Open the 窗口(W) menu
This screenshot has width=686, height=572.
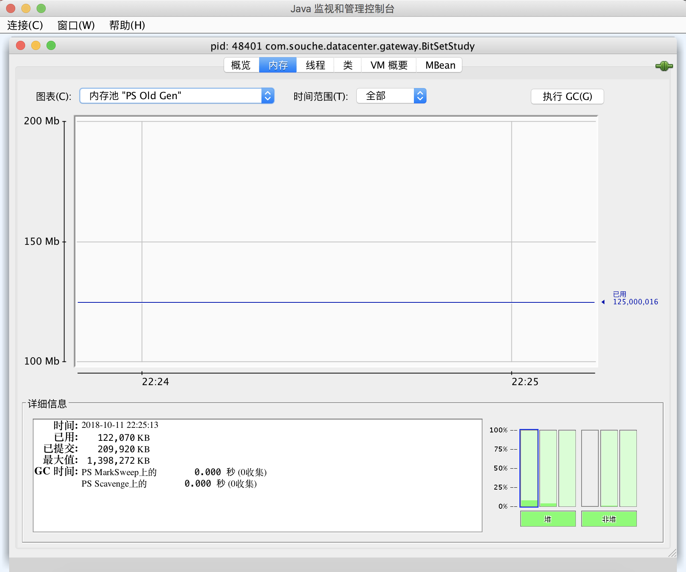(x=75, y=25)
